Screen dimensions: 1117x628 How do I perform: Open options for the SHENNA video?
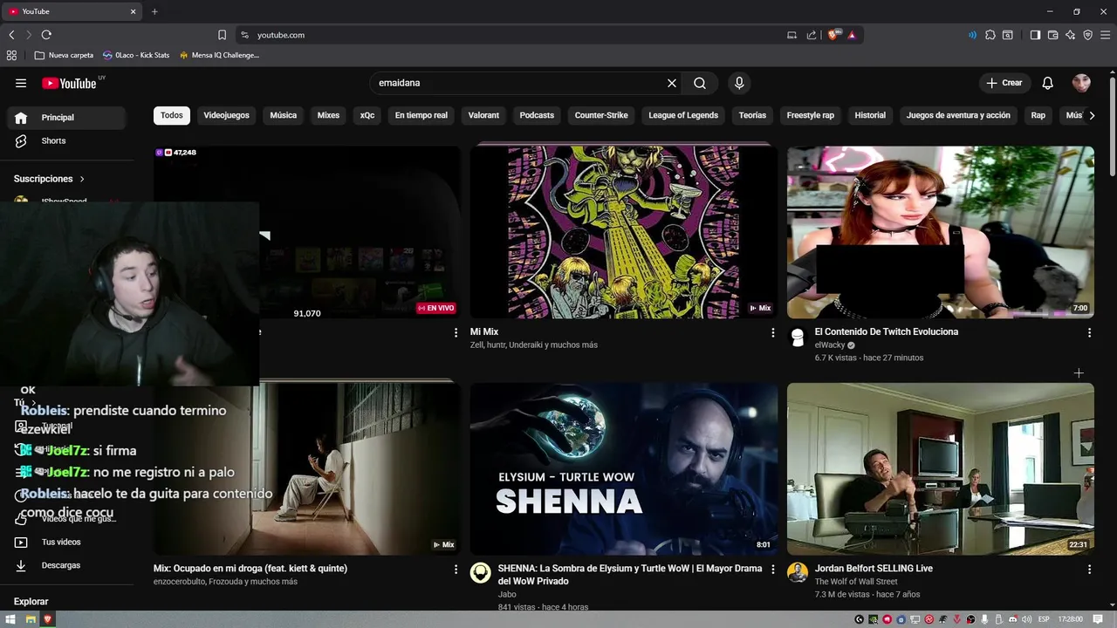tap(772, 569)
